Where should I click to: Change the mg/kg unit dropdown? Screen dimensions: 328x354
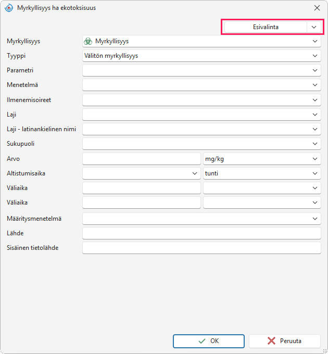[262, 159]
